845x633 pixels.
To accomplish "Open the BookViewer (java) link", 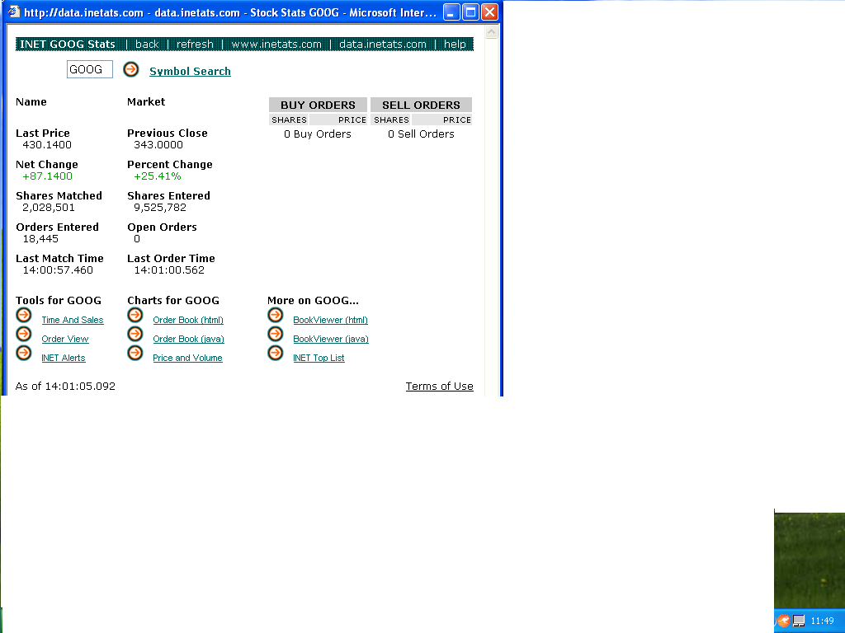I will [x=331, y=339].
